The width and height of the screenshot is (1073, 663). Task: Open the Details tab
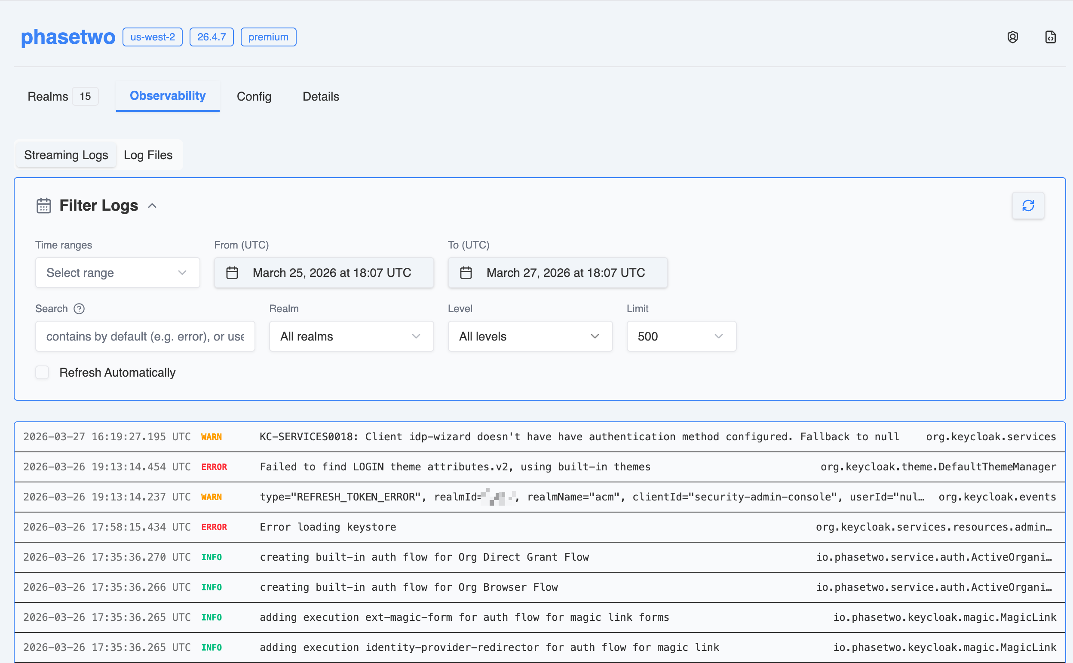coord(320,96)
